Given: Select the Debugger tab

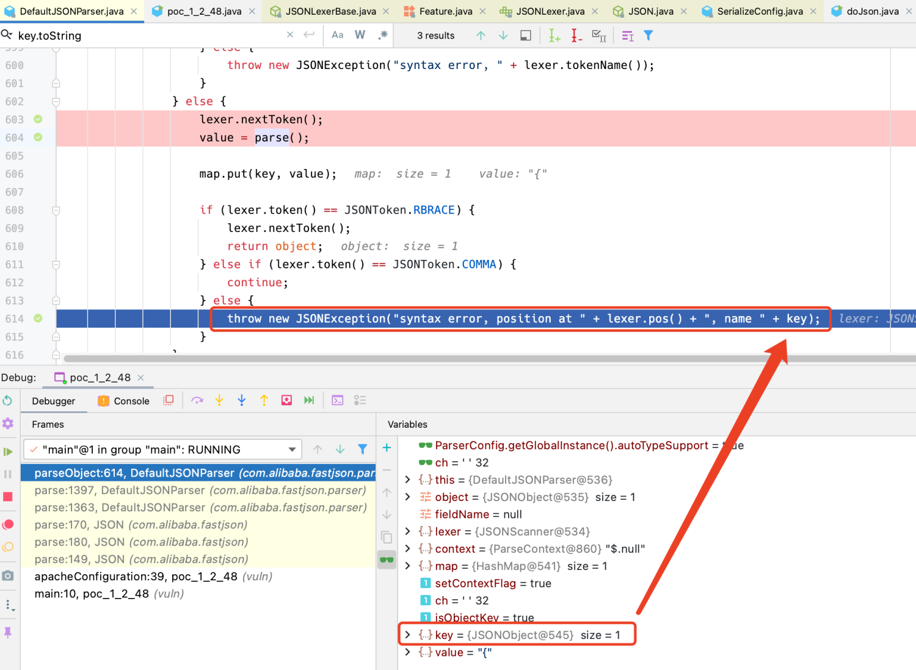Looking at the screenshot, I should [x=54, y=401].
